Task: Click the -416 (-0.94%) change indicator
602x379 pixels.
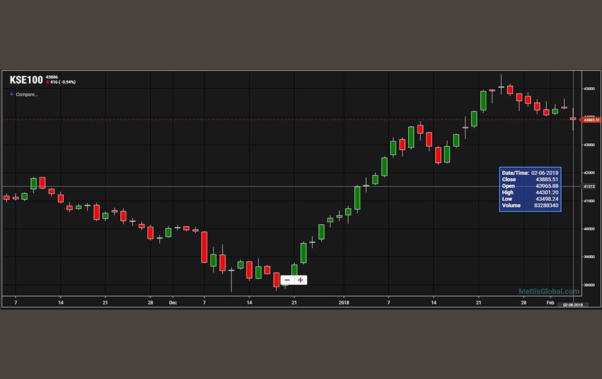Action: [x=61, y=82]
